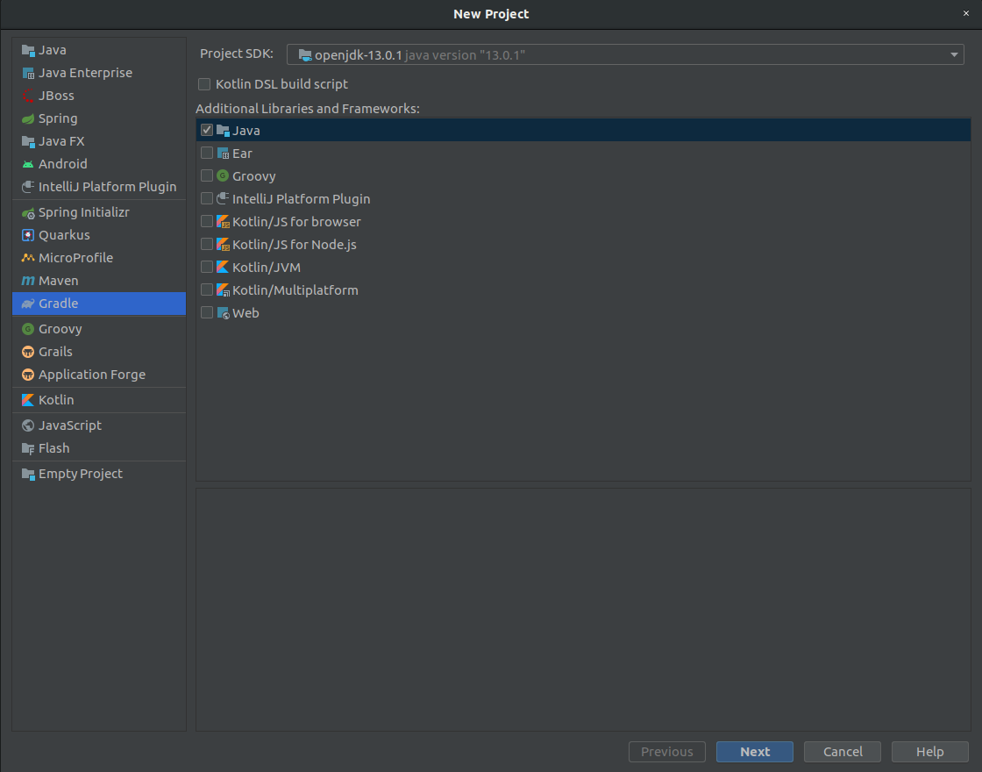The height and width of the screenshot is (772, 982).
Task: Click the Maven 'm' icon
Action: pos(28,281)
